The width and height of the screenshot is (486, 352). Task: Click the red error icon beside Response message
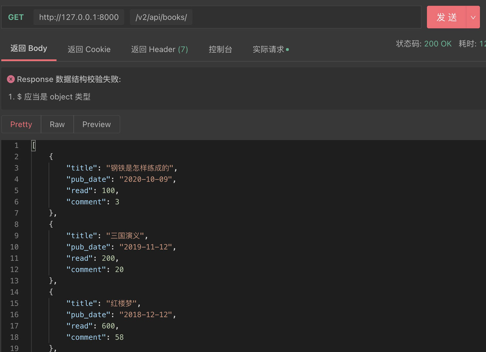[x=11, y=79]
